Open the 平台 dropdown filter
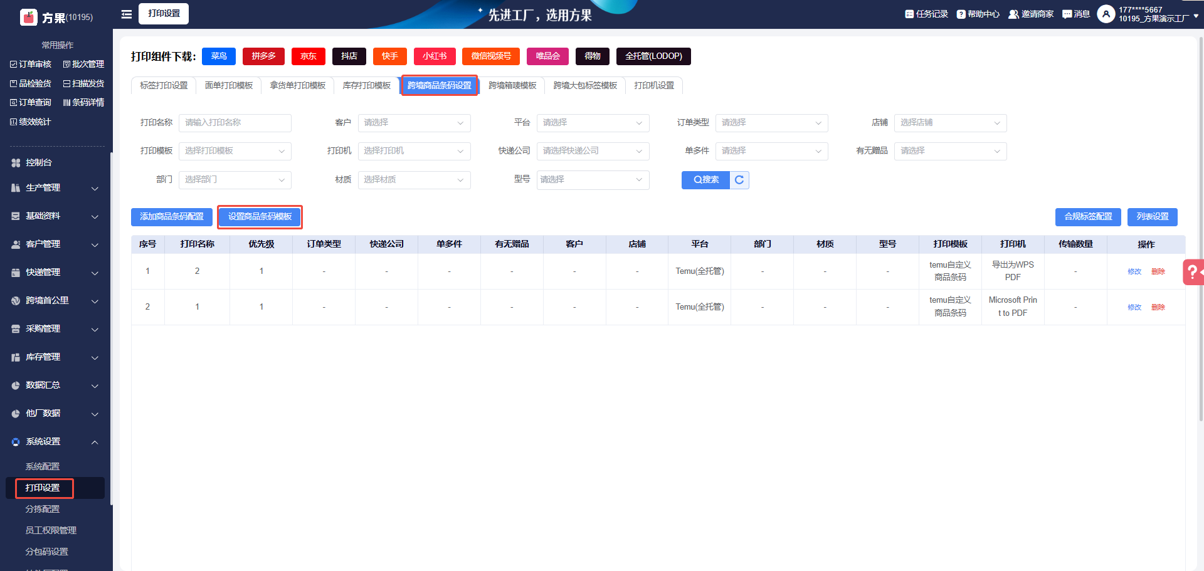This screenshot has height=571, width=1204. pyautogui.click(x=593, y=123)
